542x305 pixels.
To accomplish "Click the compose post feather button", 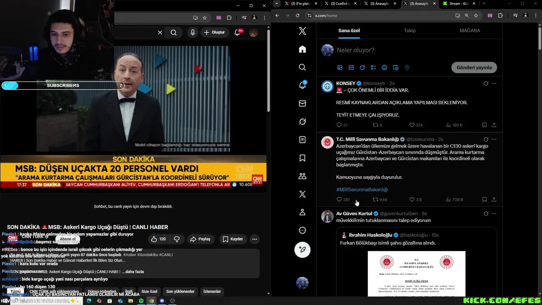I will [302, 250].
